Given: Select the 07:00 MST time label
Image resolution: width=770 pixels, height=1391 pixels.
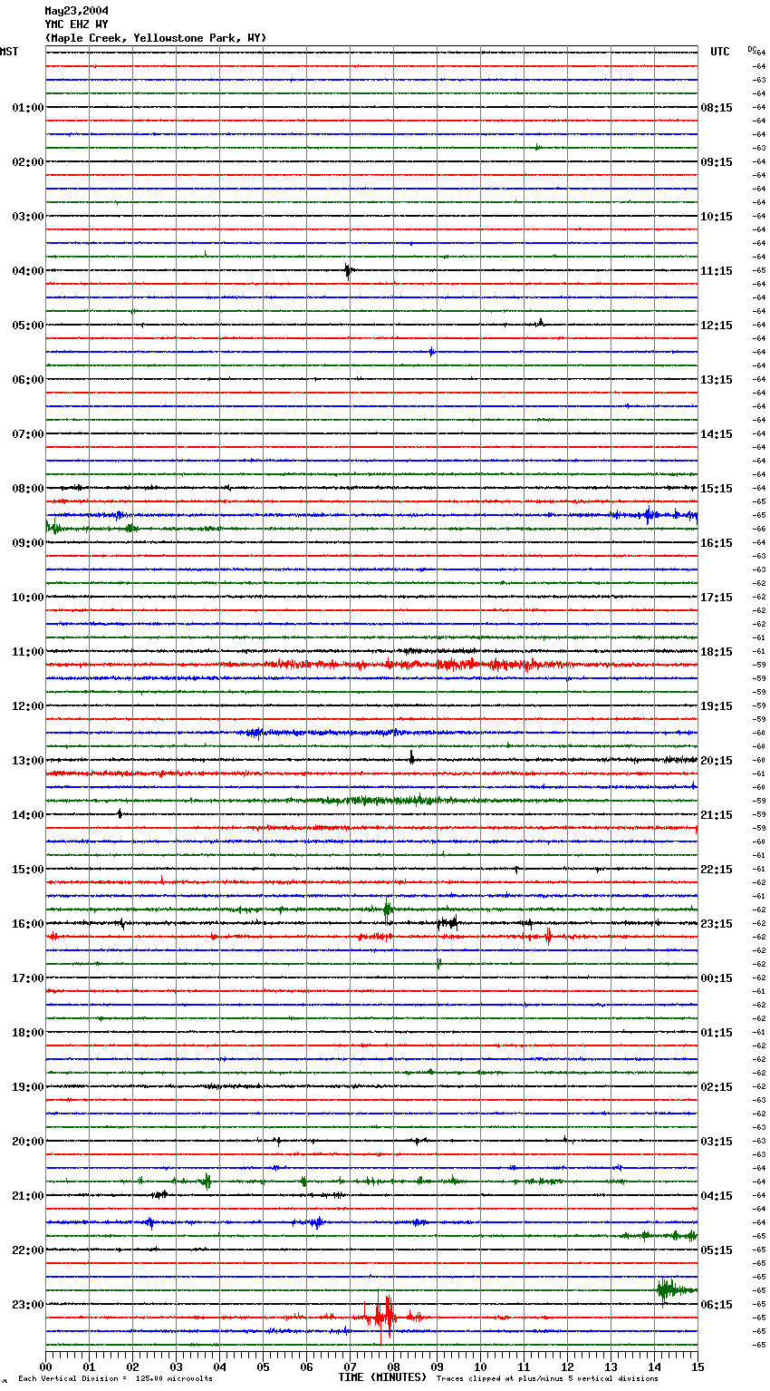Looking at the screenshot, I should [27, 434].
